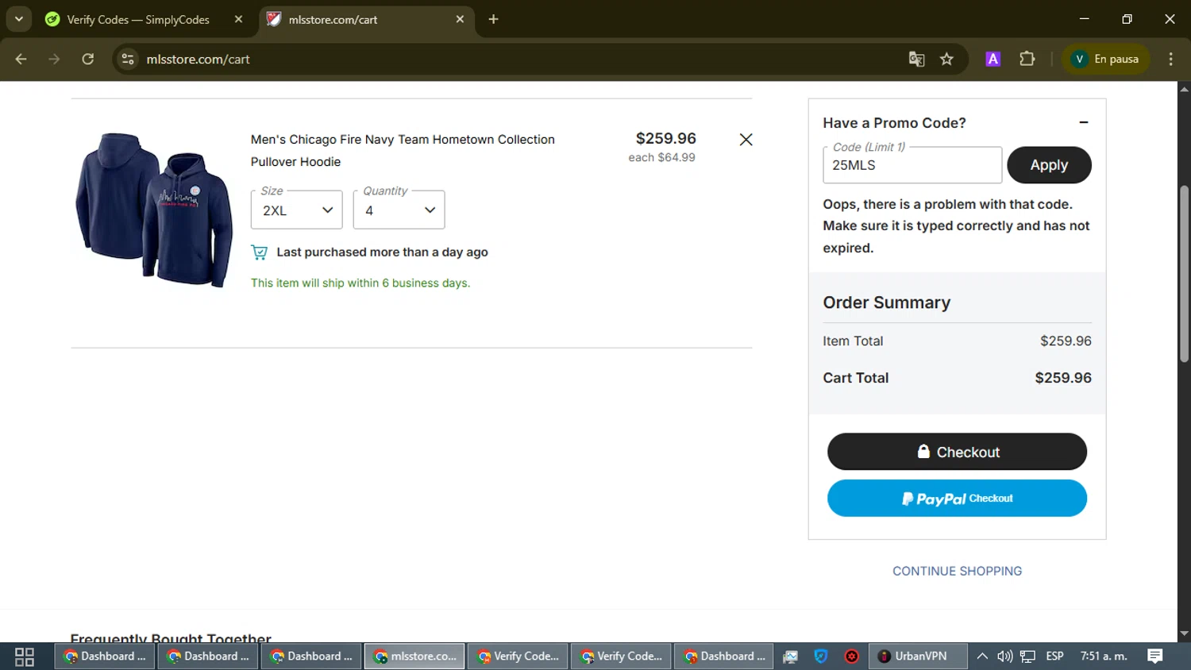Click the promo code 'Oops' error message

(956, 226)
